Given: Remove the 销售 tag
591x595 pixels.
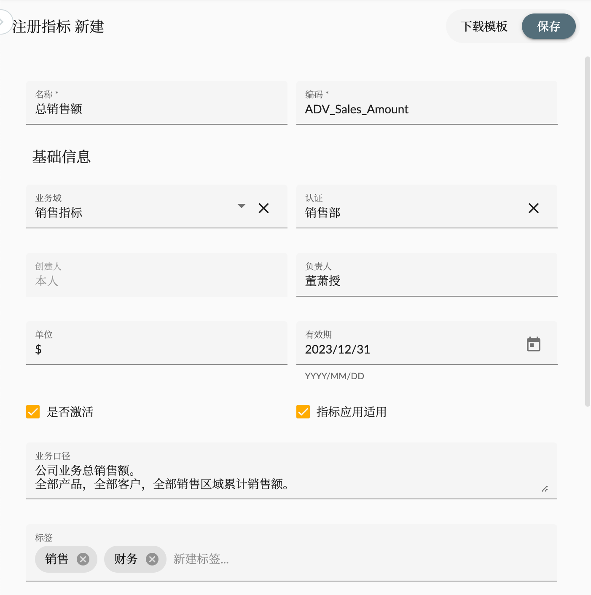Looking at the screenshot, I should click(x=83, y=559).
